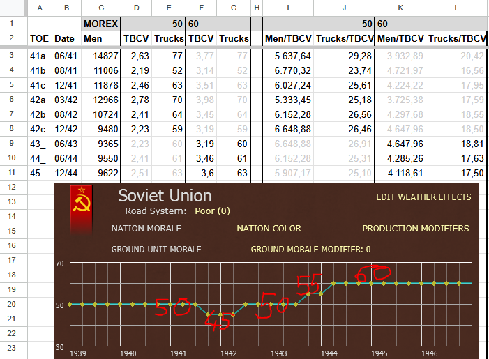The height and width of the screenshot is (359, 489).
Task: Select row 17 header
Action: coord(12,260)
